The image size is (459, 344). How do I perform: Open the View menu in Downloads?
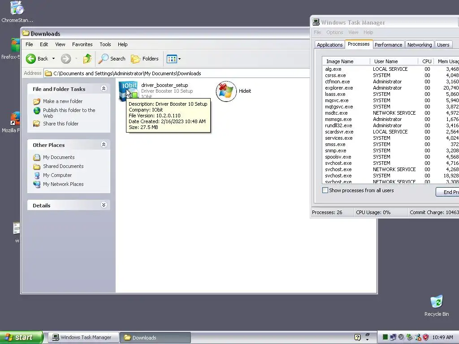(60, 44)
